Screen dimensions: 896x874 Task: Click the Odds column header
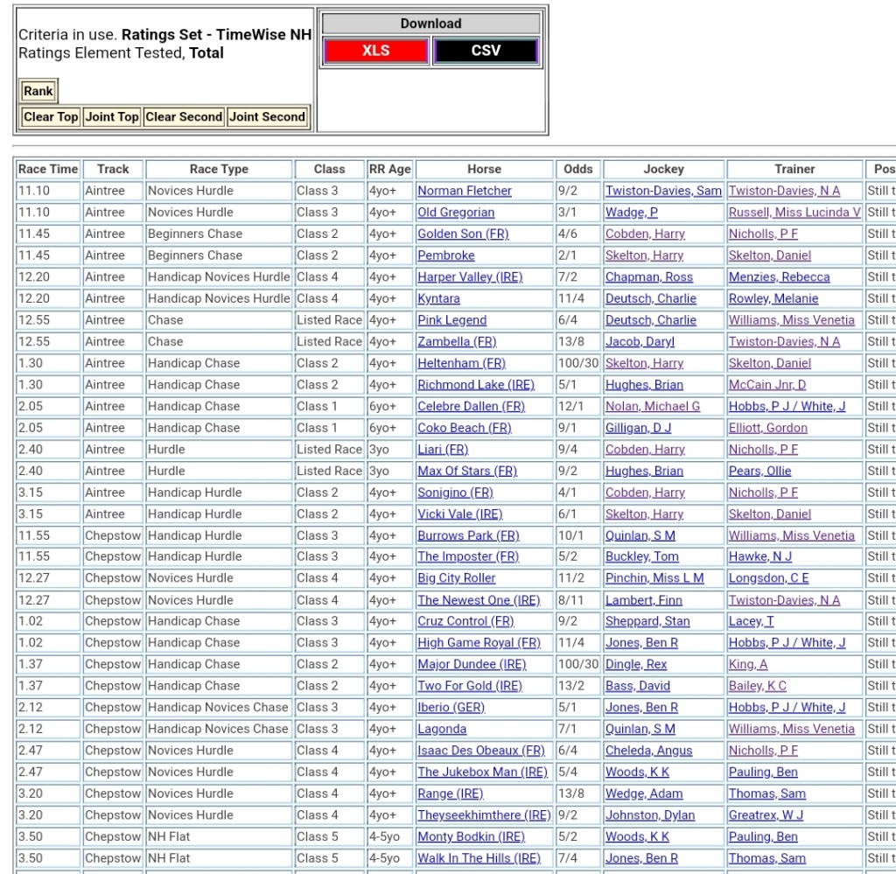pos(577,169)
